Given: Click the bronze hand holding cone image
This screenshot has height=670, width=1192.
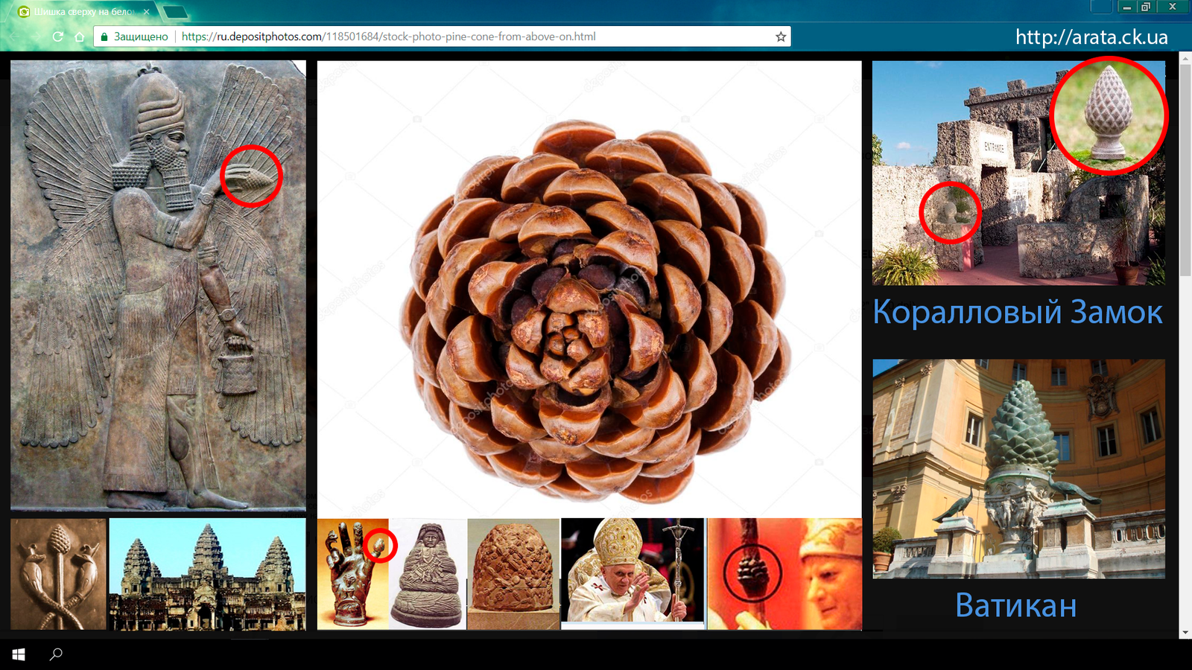Looking at the screenshot, I should (x=353, y=574).
